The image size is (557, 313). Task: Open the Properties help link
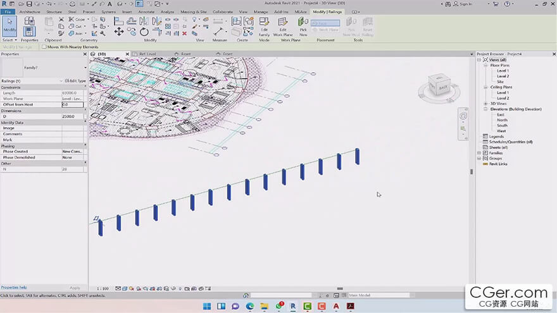click(x=14, y=287)
